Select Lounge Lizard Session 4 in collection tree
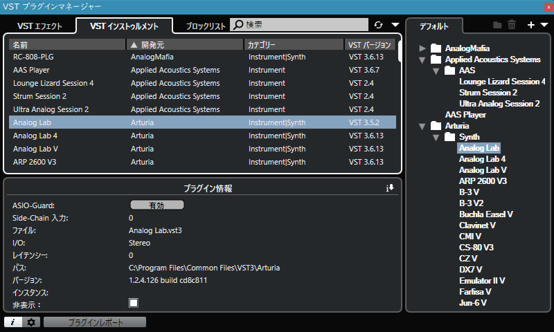This screenshot has height=332, width=554. click(502, 82)
